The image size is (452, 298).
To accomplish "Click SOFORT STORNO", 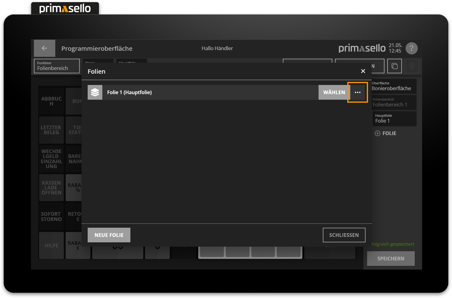I will [x=51, y=216].
